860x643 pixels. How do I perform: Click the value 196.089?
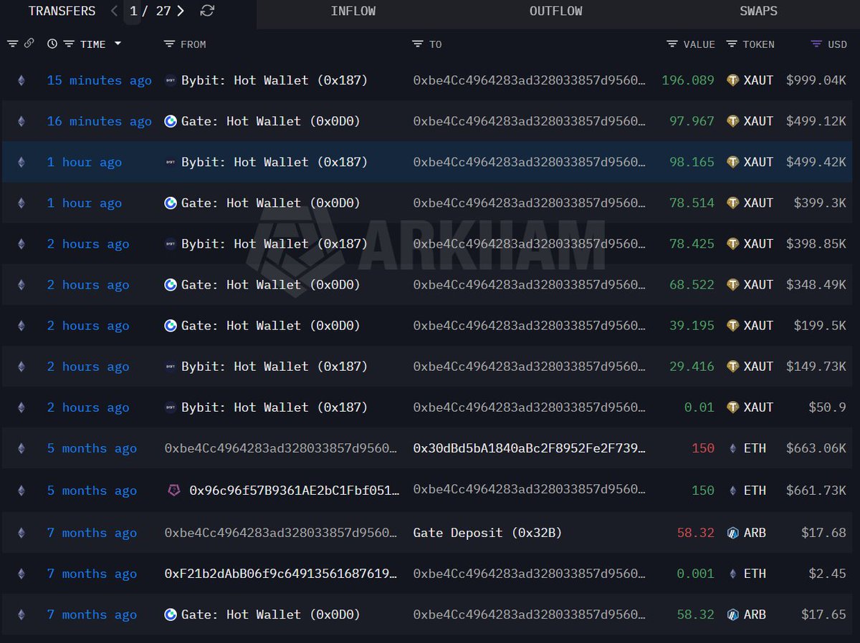(688, 80)
